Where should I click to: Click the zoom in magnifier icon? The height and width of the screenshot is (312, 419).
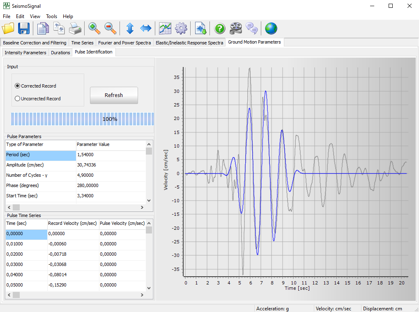[94, 28]
